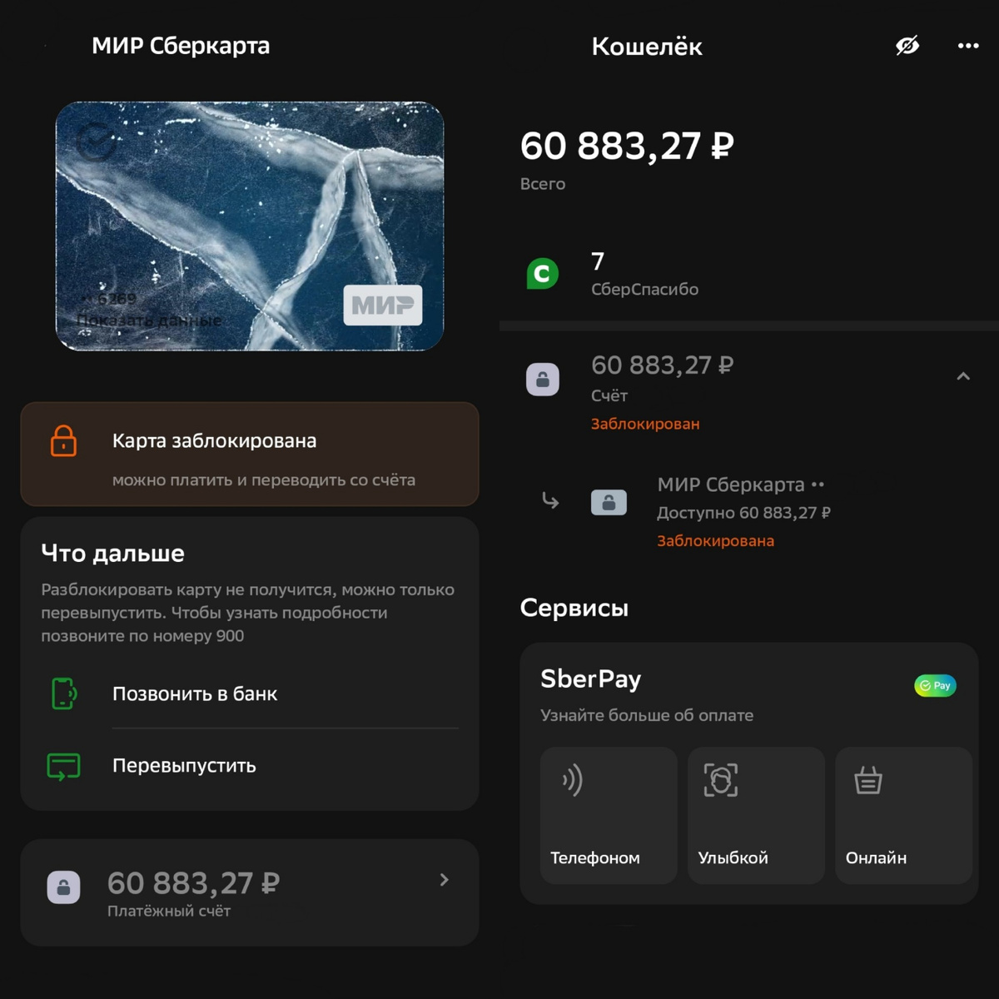Tap the green СберСпасибо logo icon
The height and width of the screenshot is (999, 999).
542,274
